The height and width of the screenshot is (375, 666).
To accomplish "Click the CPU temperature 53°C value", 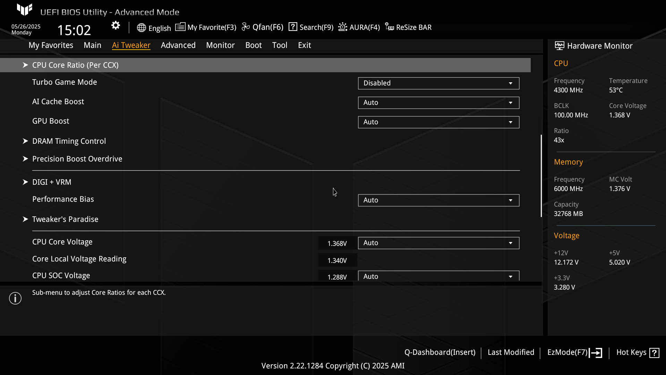I will [616, 90].
